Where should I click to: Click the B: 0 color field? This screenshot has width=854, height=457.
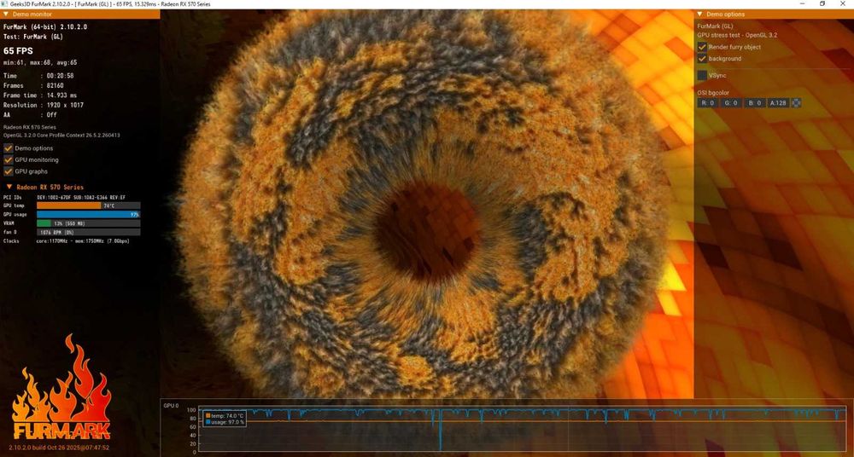point(755,103)
